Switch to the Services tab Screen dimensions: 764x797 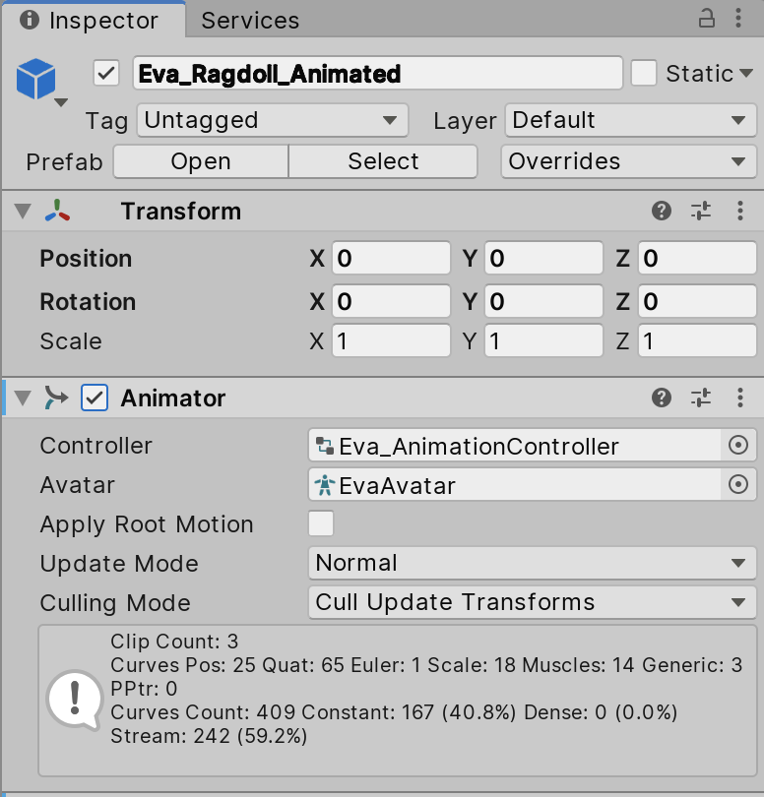coord(250,20)
